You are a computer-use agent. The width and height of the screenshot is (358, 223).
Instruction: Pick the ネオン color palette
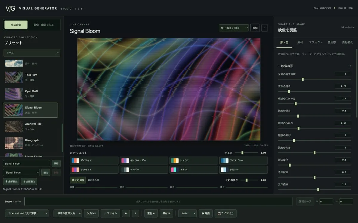pyautogui.click(x=194, y=170)
